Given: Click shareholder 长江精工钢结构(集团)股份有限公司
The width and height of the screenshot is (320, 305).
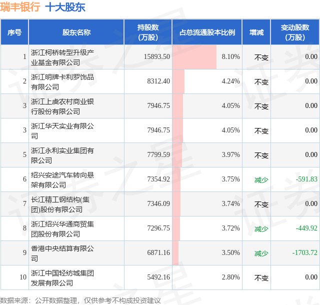Looking at the screenshot, I should click(x=60, y=204).
